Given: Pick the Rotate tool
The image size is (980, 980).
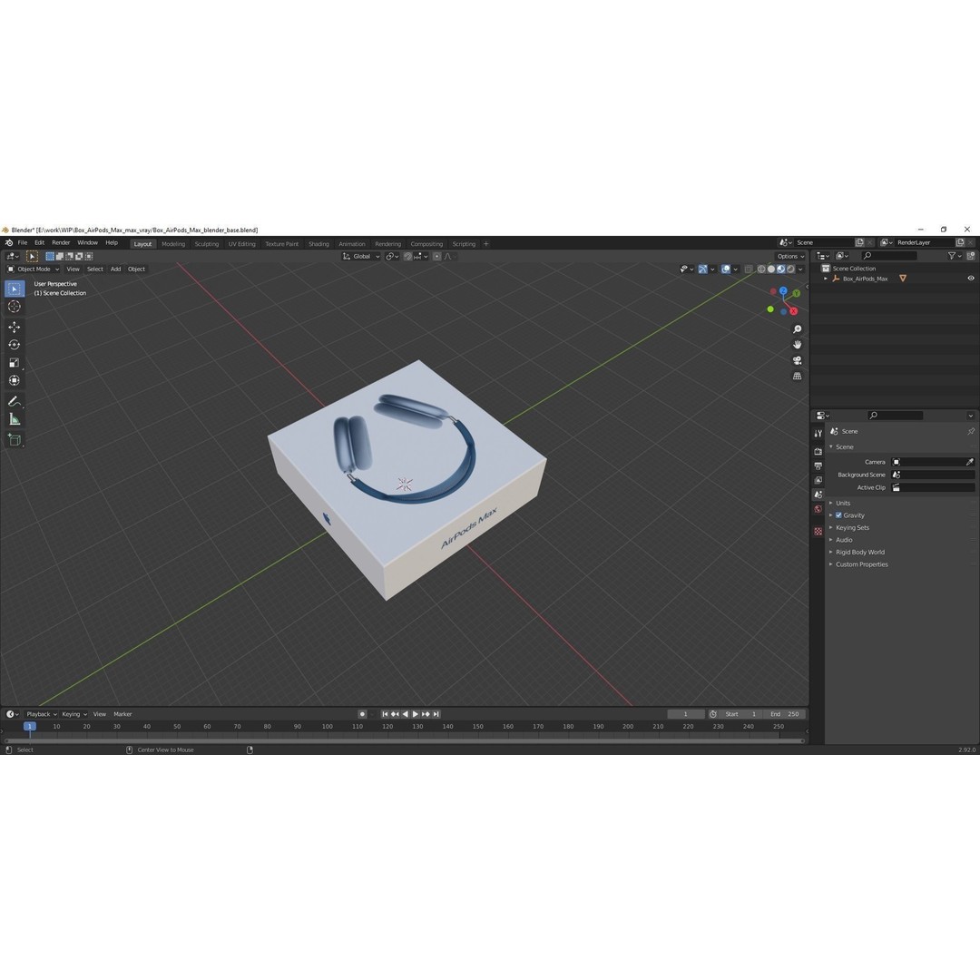Looking at the screenshot, I should tap(15, 345).
